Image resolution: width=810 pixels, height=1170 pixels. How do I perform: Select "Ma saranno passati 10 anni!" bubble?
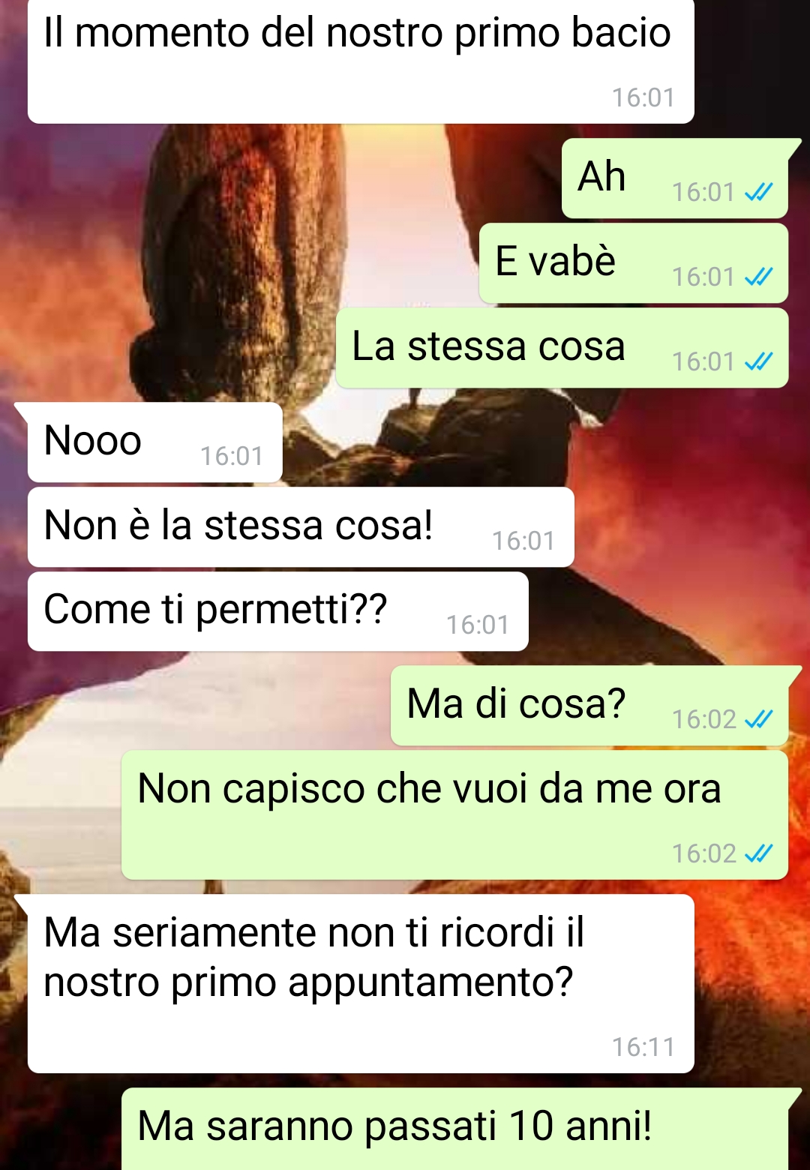tap(454, 1129)
